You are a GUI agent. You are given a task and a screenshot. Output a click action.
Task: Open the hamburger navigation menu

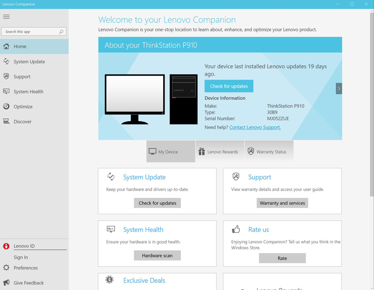[x=7, y=16]
